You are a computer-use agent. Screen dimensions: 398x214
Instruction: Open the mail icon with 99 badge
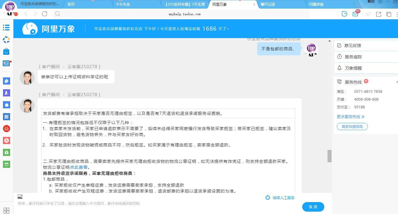tap(355, 14)
